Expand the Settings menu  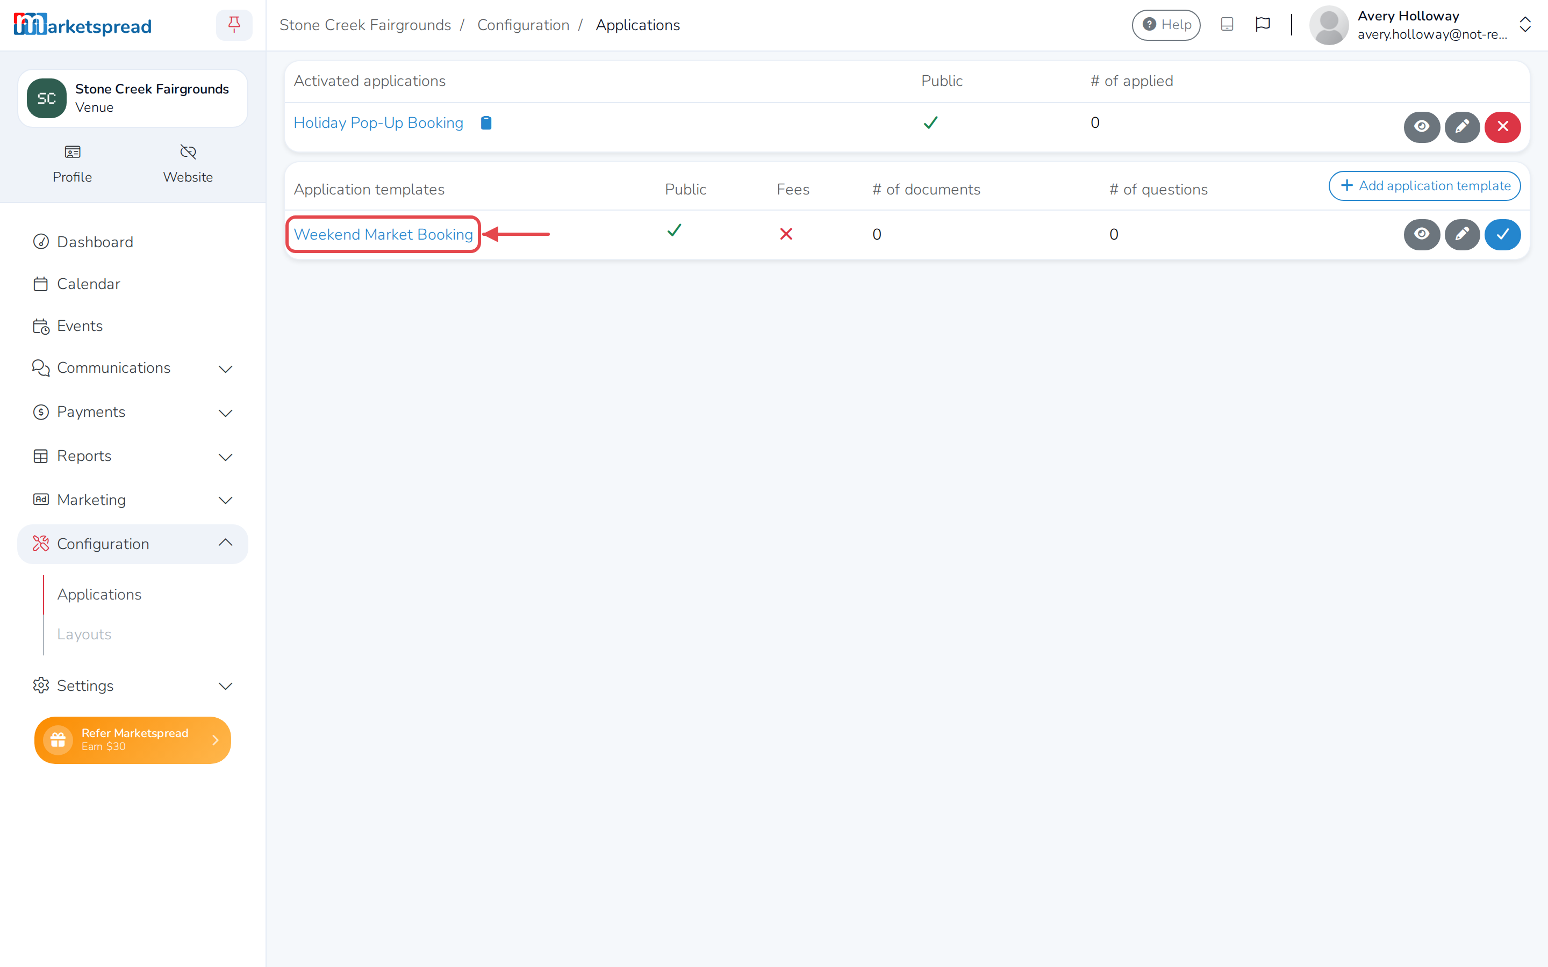point(132,685)
